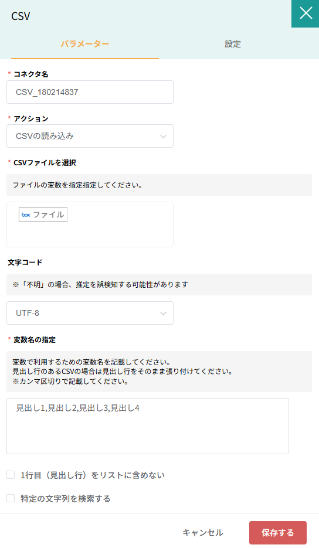Switch to the 設定 tab
This screenshot has width=319, height=548.
[233, 44]
